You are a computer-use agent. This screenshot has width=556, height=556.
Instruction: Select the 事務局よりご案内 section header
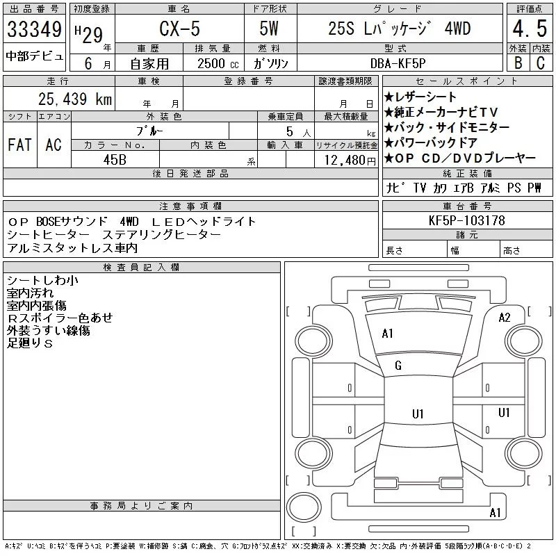pos(142,506)
